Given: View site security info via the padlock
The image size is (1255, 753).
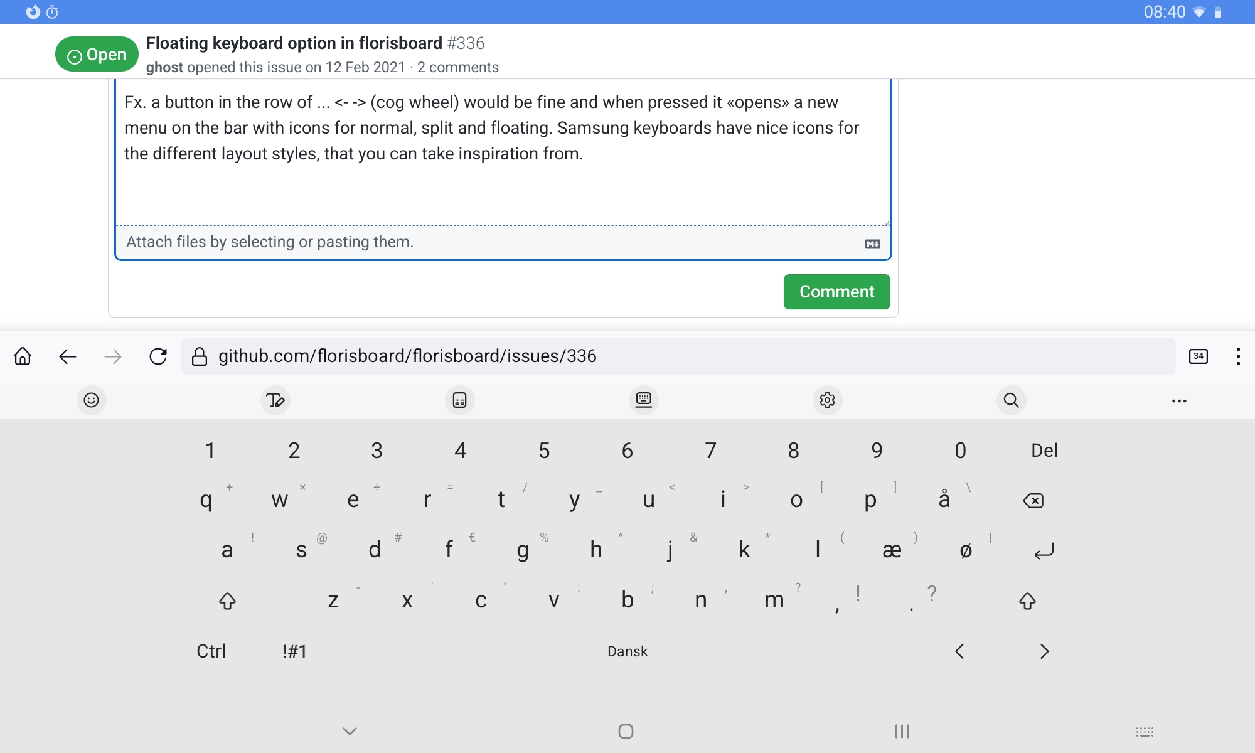Looking at the screenshot, I should point(198,356).
